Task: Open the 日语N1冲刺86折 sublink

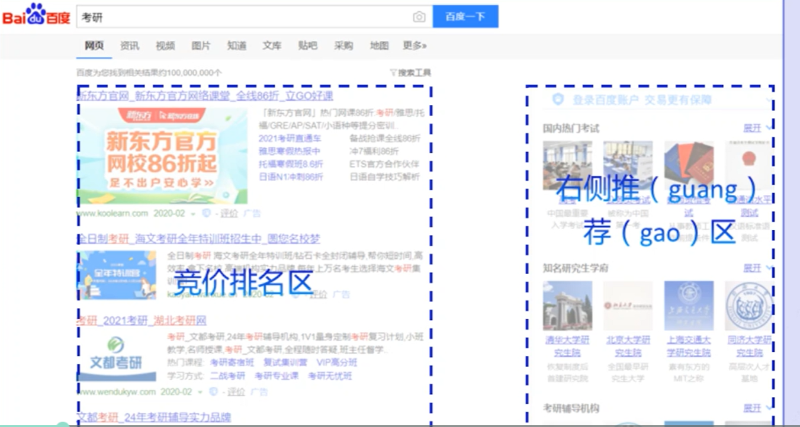Action: (x=291, y=177)
